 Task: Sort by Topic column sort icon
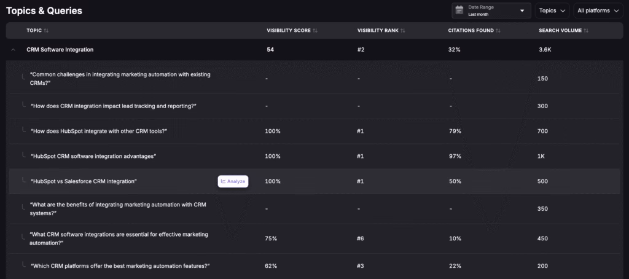click(46, 31)
